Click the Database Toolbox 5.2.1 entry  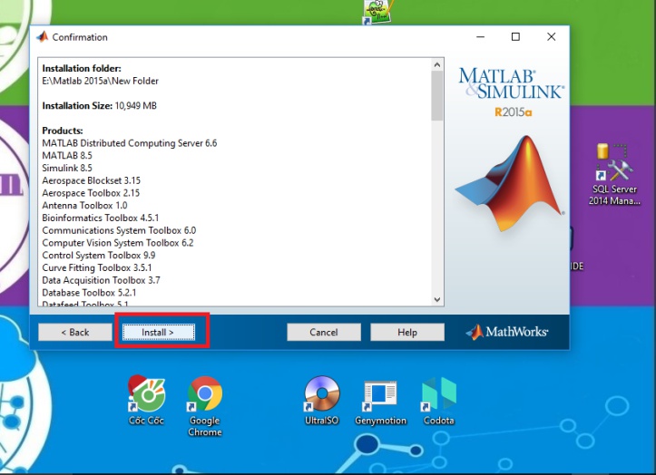(89, 293)
